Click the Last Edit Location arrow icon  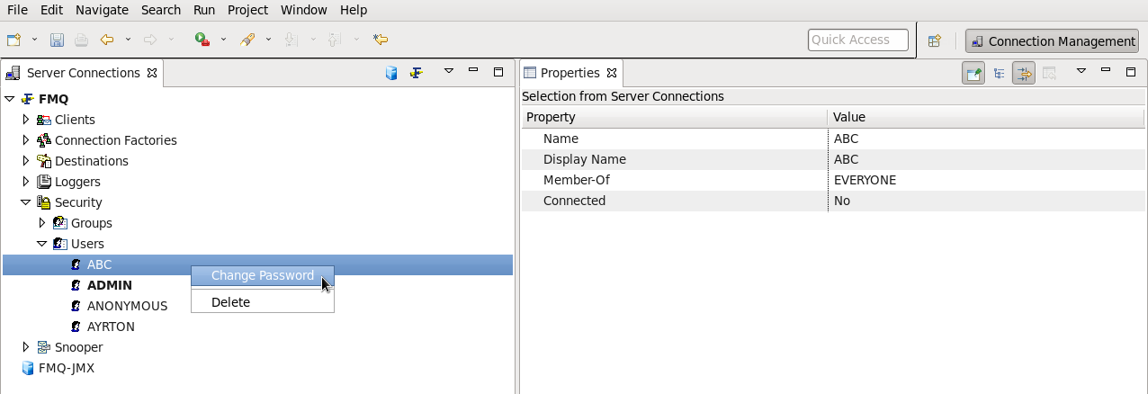tap(381, 40)
